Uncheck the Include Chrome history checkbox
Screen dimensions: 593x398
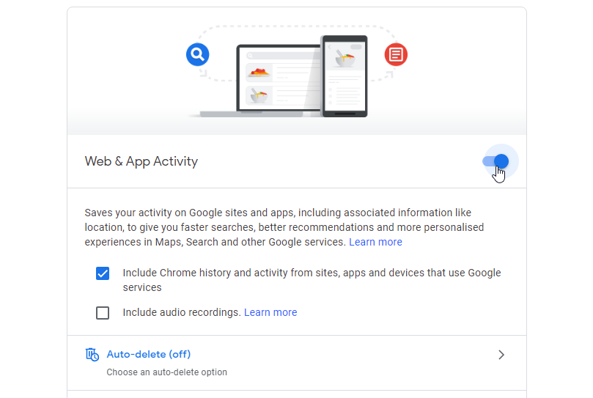(x=103, y=273)
